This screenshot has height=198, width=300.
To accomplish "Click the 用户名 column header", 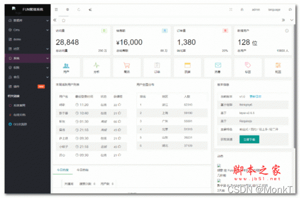I will click(x=63, y=96).
